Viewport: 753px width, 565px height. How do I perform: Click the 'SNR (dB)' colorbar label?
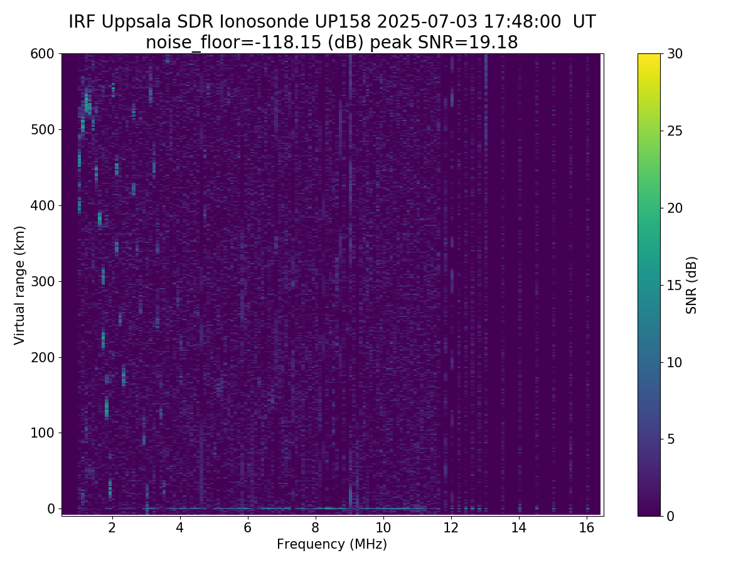(692, 285)
